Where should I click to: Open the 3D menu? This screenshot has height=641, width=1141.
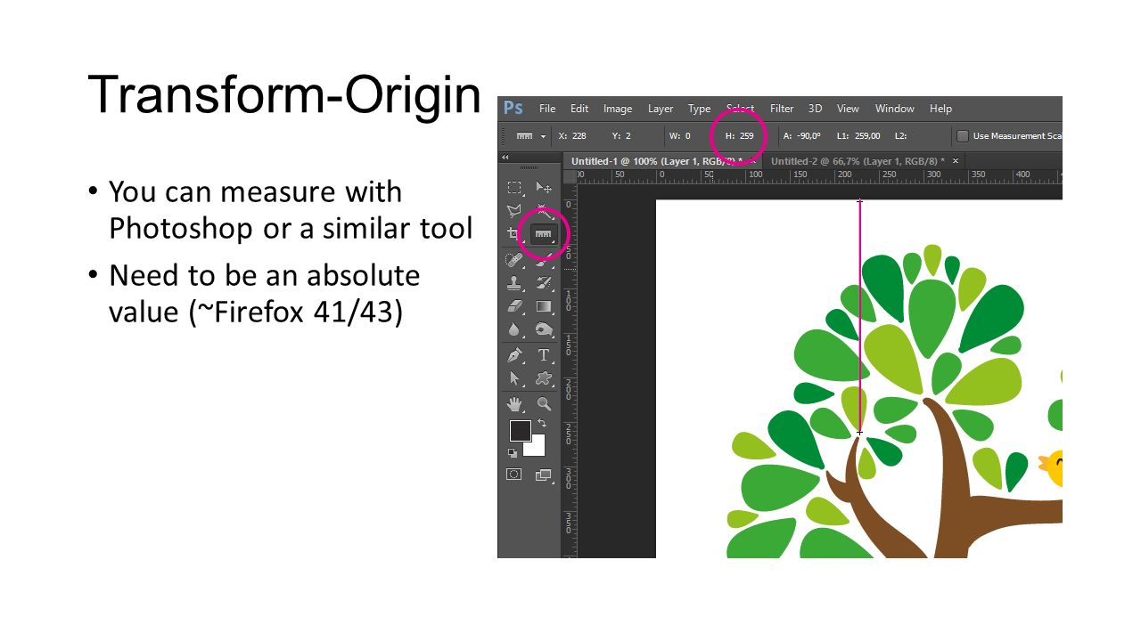pos(815,109)
